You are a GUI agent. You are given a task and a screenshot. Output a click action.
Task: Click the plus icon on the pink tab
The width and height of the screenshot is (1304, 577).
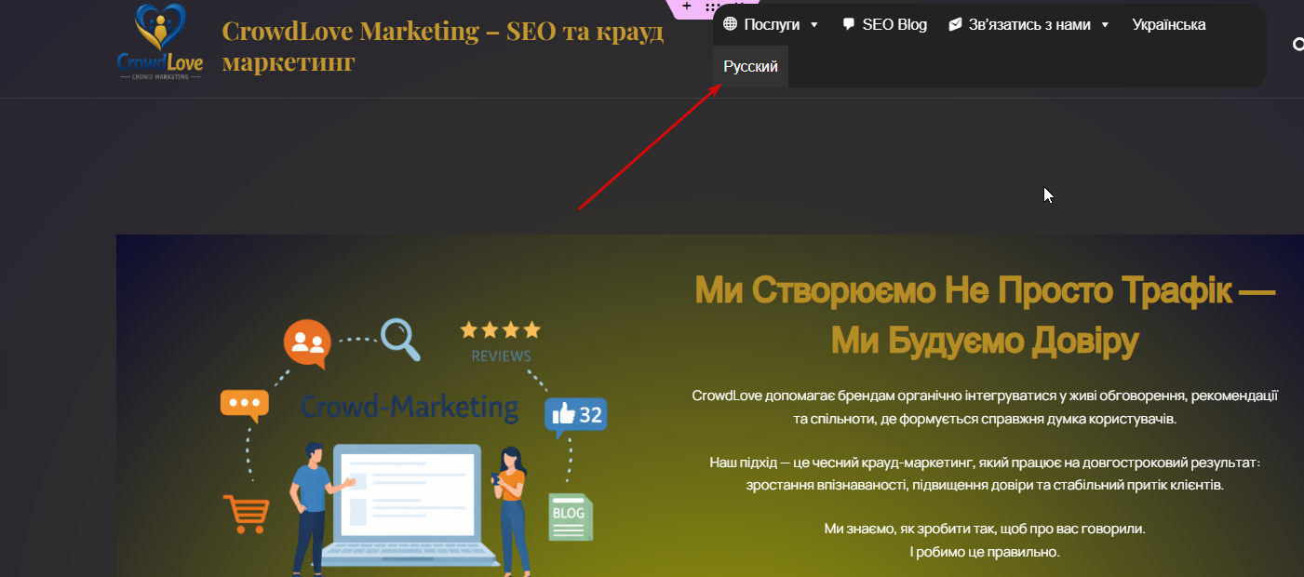coord(687,6)
